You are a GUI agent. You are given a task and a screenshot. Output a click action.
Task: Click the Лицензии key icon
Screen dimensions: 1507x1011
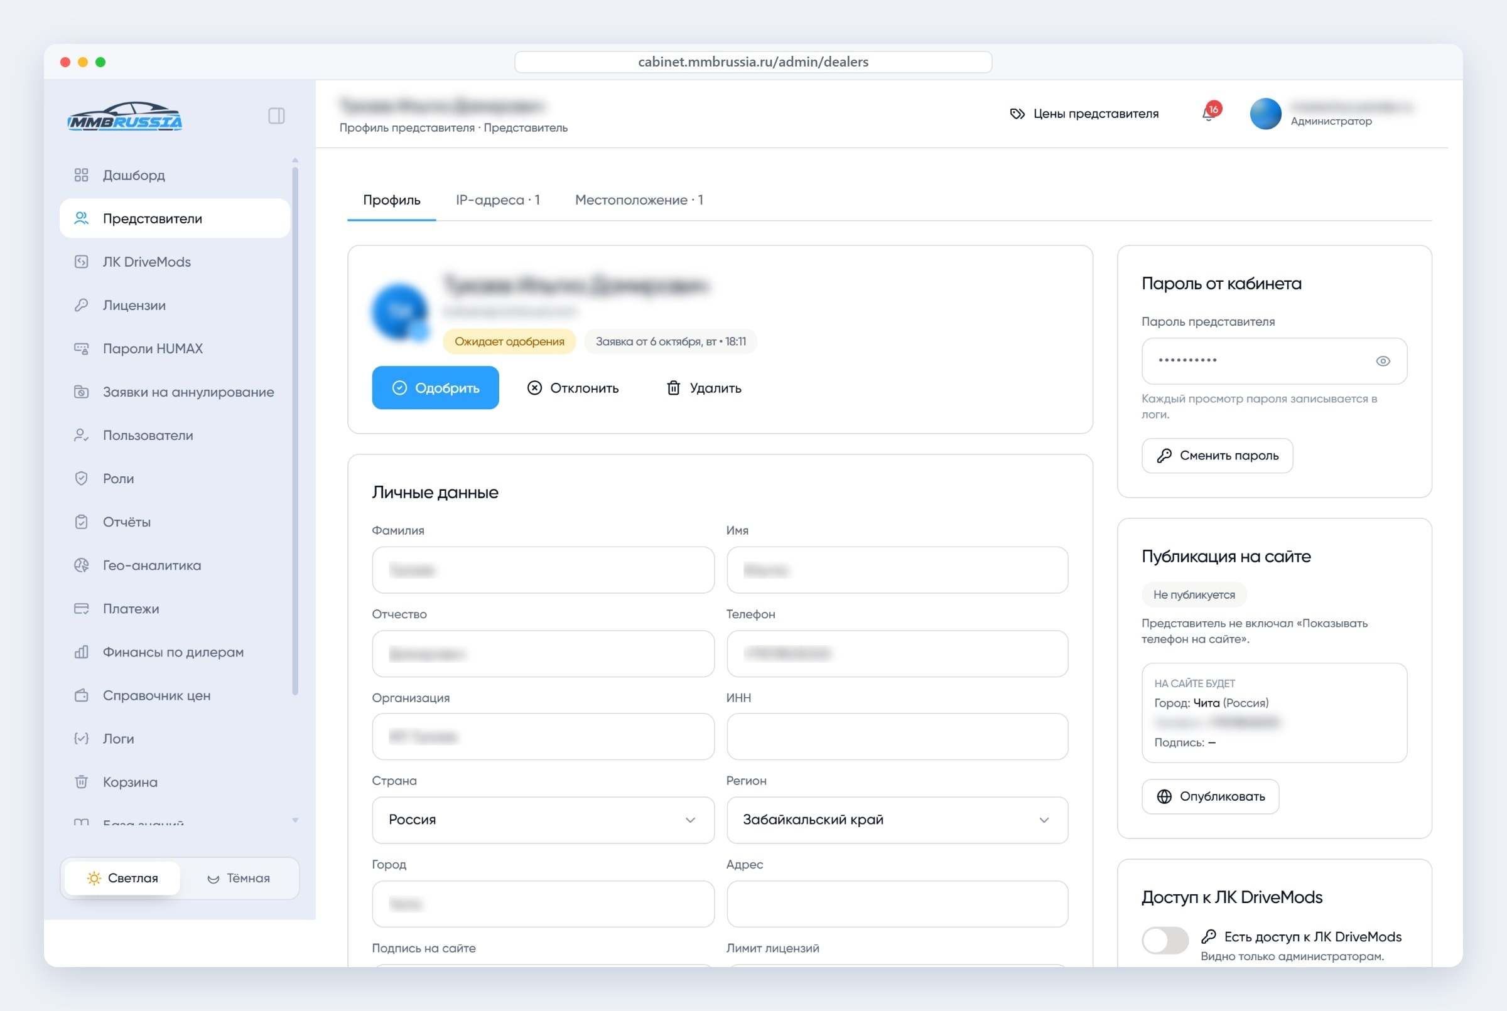[81, 305]
